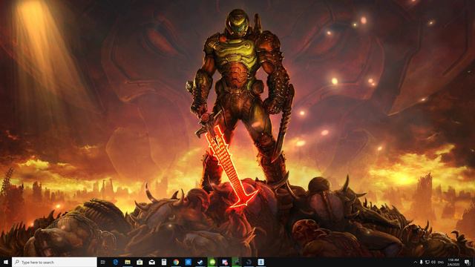
Task: Launch Microsoft Edge from the taskbar
Action: tap(116, 262)
